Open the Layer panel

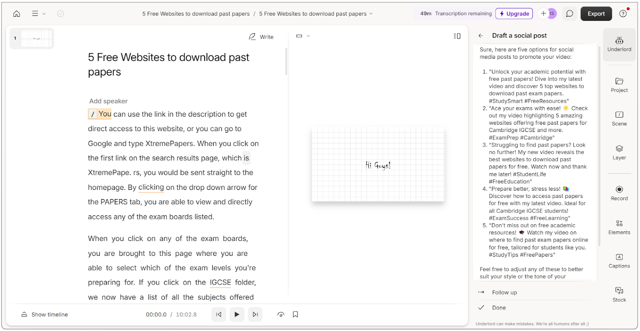click(619, 152)
